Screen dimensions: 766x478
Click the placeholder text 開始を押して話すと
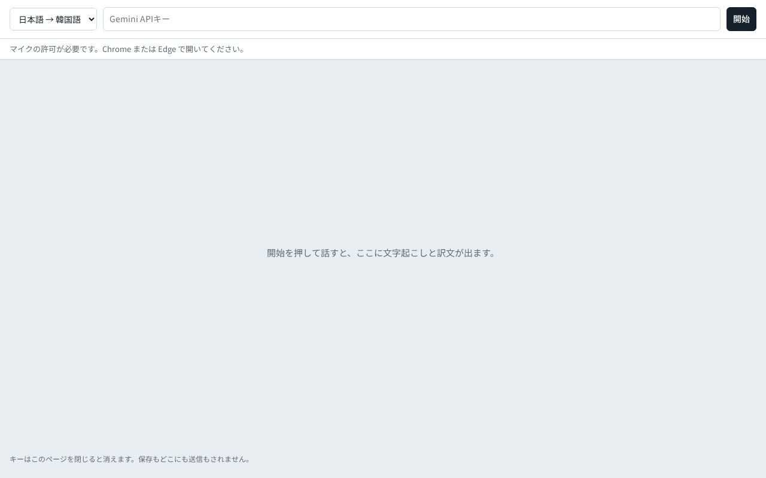[307, 253]
